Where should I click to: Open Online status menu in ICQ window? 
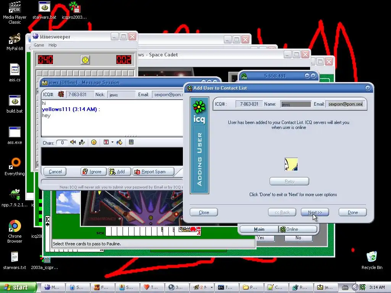click(x=298, y=229)
